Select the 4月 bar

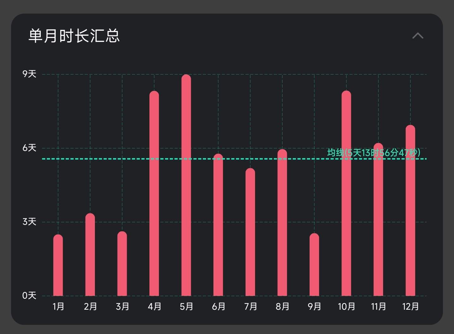click(154, 193)
